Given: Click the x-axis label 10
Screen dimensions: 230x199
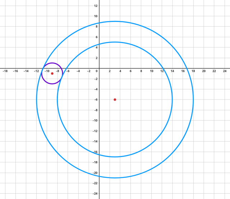Looking at the screenshot, I should [151, 71].
